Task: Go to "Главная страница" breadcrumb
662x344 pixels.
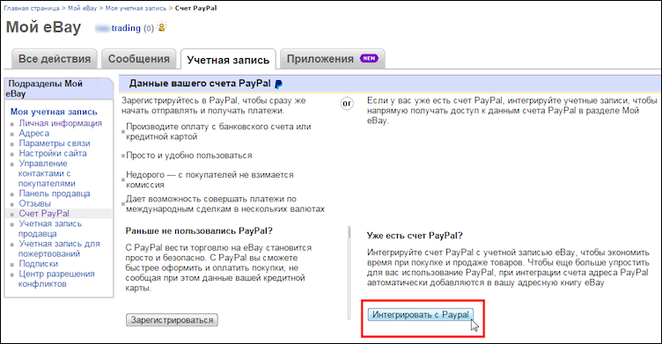Action: (x=32, y=8)
